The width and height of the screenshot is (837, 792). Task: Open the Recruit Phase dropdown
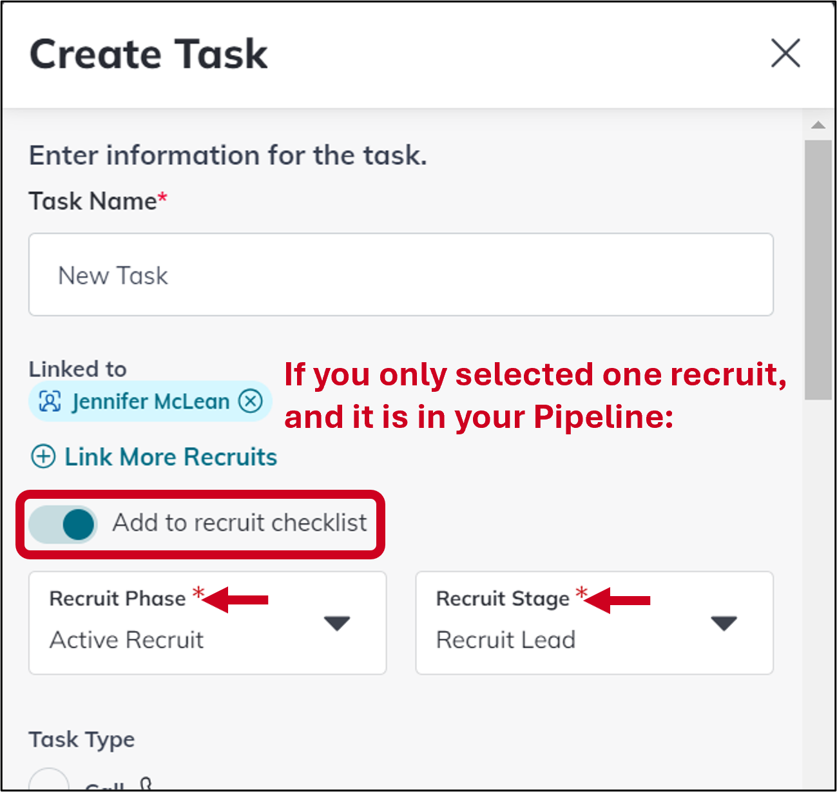(207, 623)
